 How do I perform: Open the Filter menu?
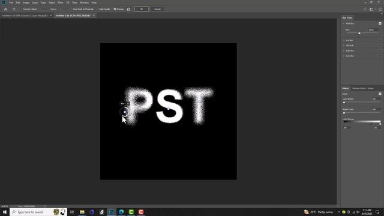pyautogui.click(x=61, y=2)
